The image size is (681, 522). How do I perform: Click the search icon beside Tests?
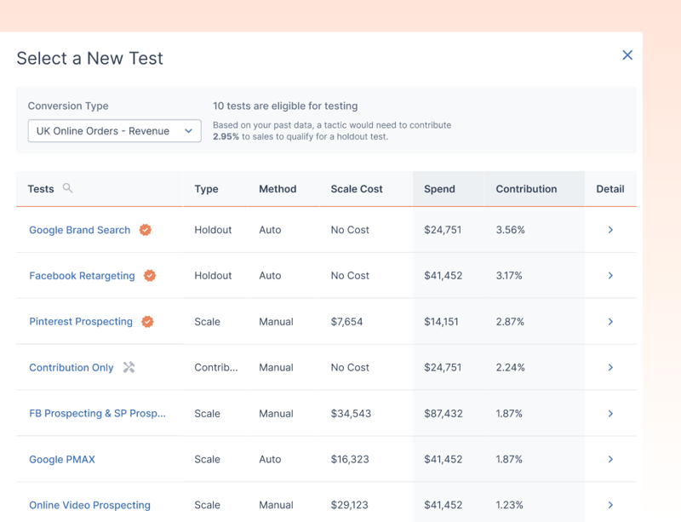coord(67,188)
